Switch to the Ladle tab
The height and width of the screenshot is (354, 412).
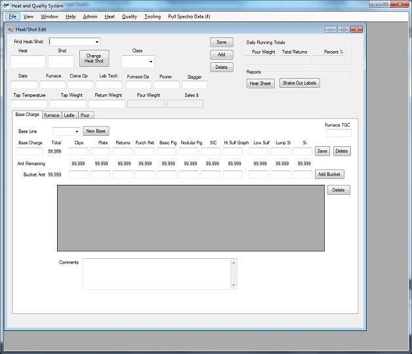pyautogui.click(x=70, y=115)
